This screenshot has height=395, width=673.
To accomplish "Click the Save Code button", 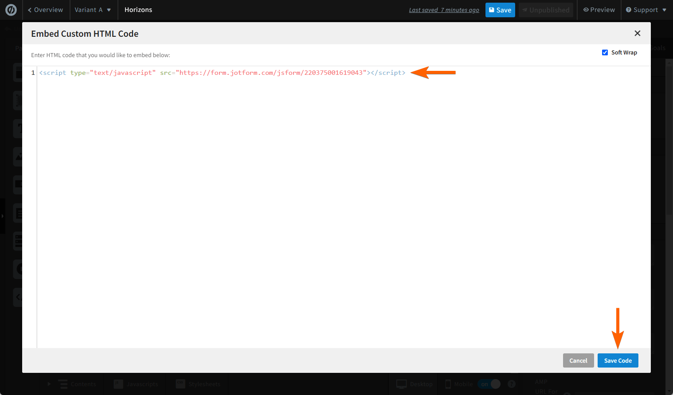I will pyautogui.click(x=618, y=360).
